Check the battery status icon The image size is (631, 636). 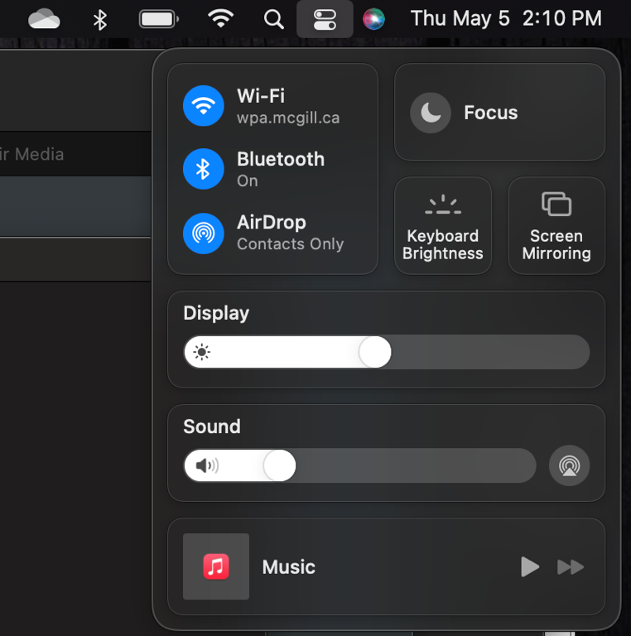tap(158, 19)
